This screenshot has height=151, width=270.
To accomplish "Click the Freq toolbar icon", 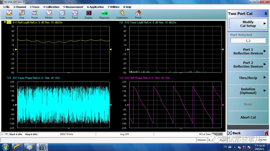I will [22, 14].
